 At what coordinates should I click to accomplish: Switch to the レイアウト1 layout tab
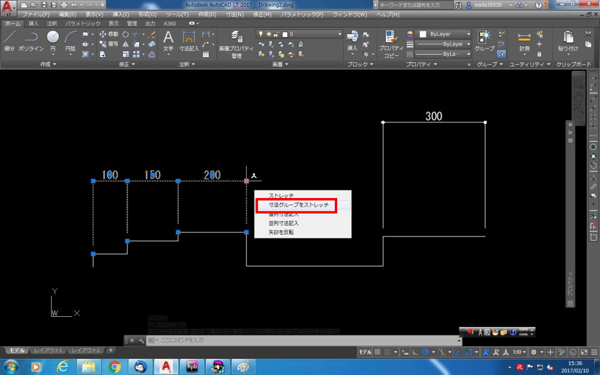point(48,350)
